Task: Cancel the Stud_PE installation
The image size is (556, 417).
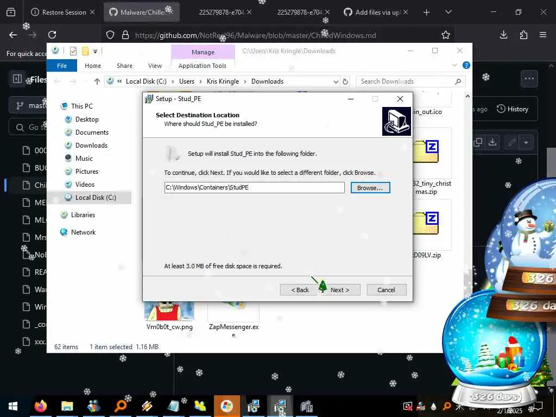Action: (x=386, y=290)
